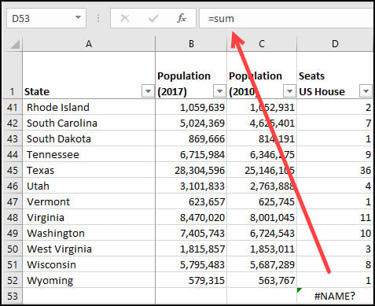375x306 pixels.
Task: Open Seats US House filter dropdown
Action: [366, 91]
